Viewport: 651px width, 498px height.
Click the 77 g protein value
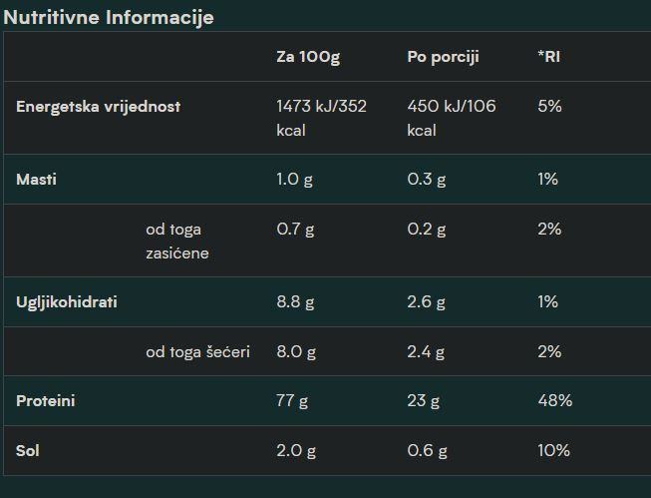point(292,401)
